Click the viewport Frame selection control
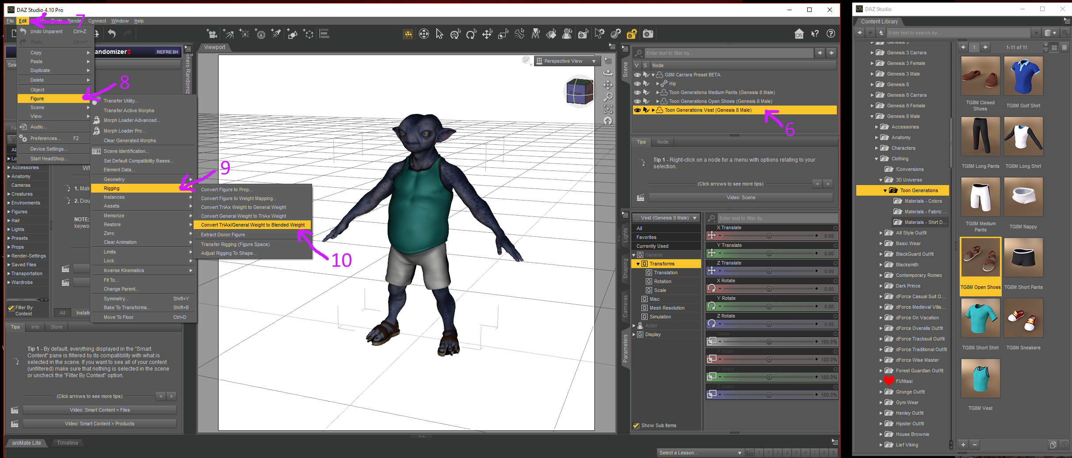The image size is (1072, 458). [608, 109]
